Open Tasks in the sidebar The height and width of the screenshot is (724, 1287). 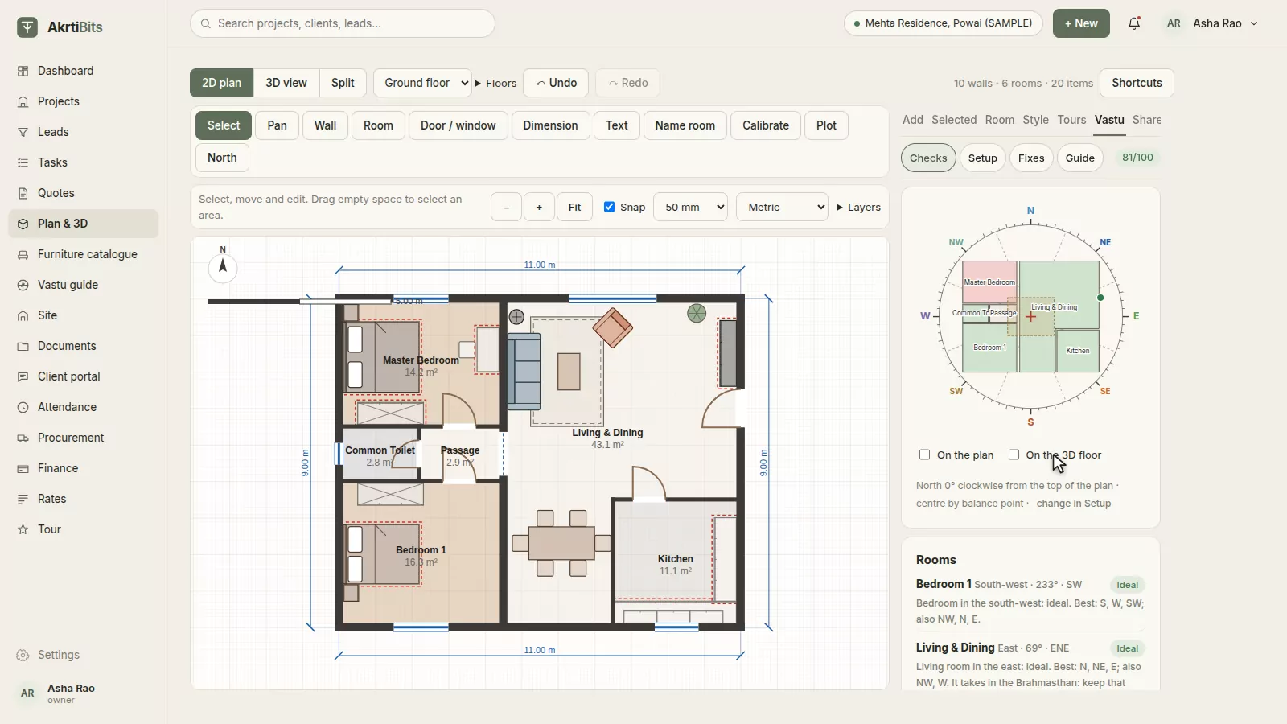coord(84,162)
